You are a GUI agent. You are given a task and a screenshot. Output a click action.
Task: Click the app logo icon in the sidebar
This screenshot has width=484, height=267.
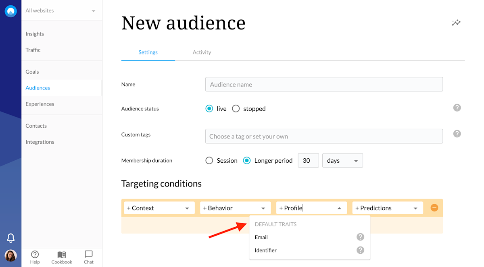[x=11, y=11]
